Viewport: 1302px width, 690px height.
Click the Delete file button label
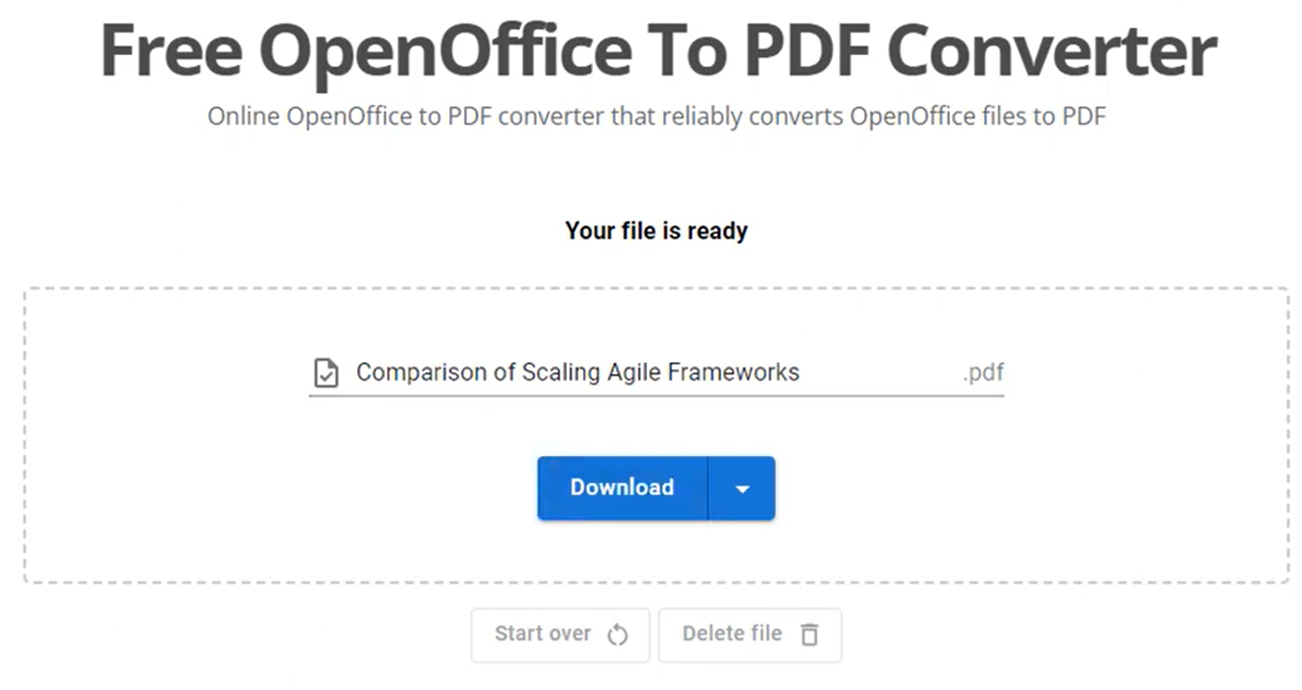click(732, 634)
